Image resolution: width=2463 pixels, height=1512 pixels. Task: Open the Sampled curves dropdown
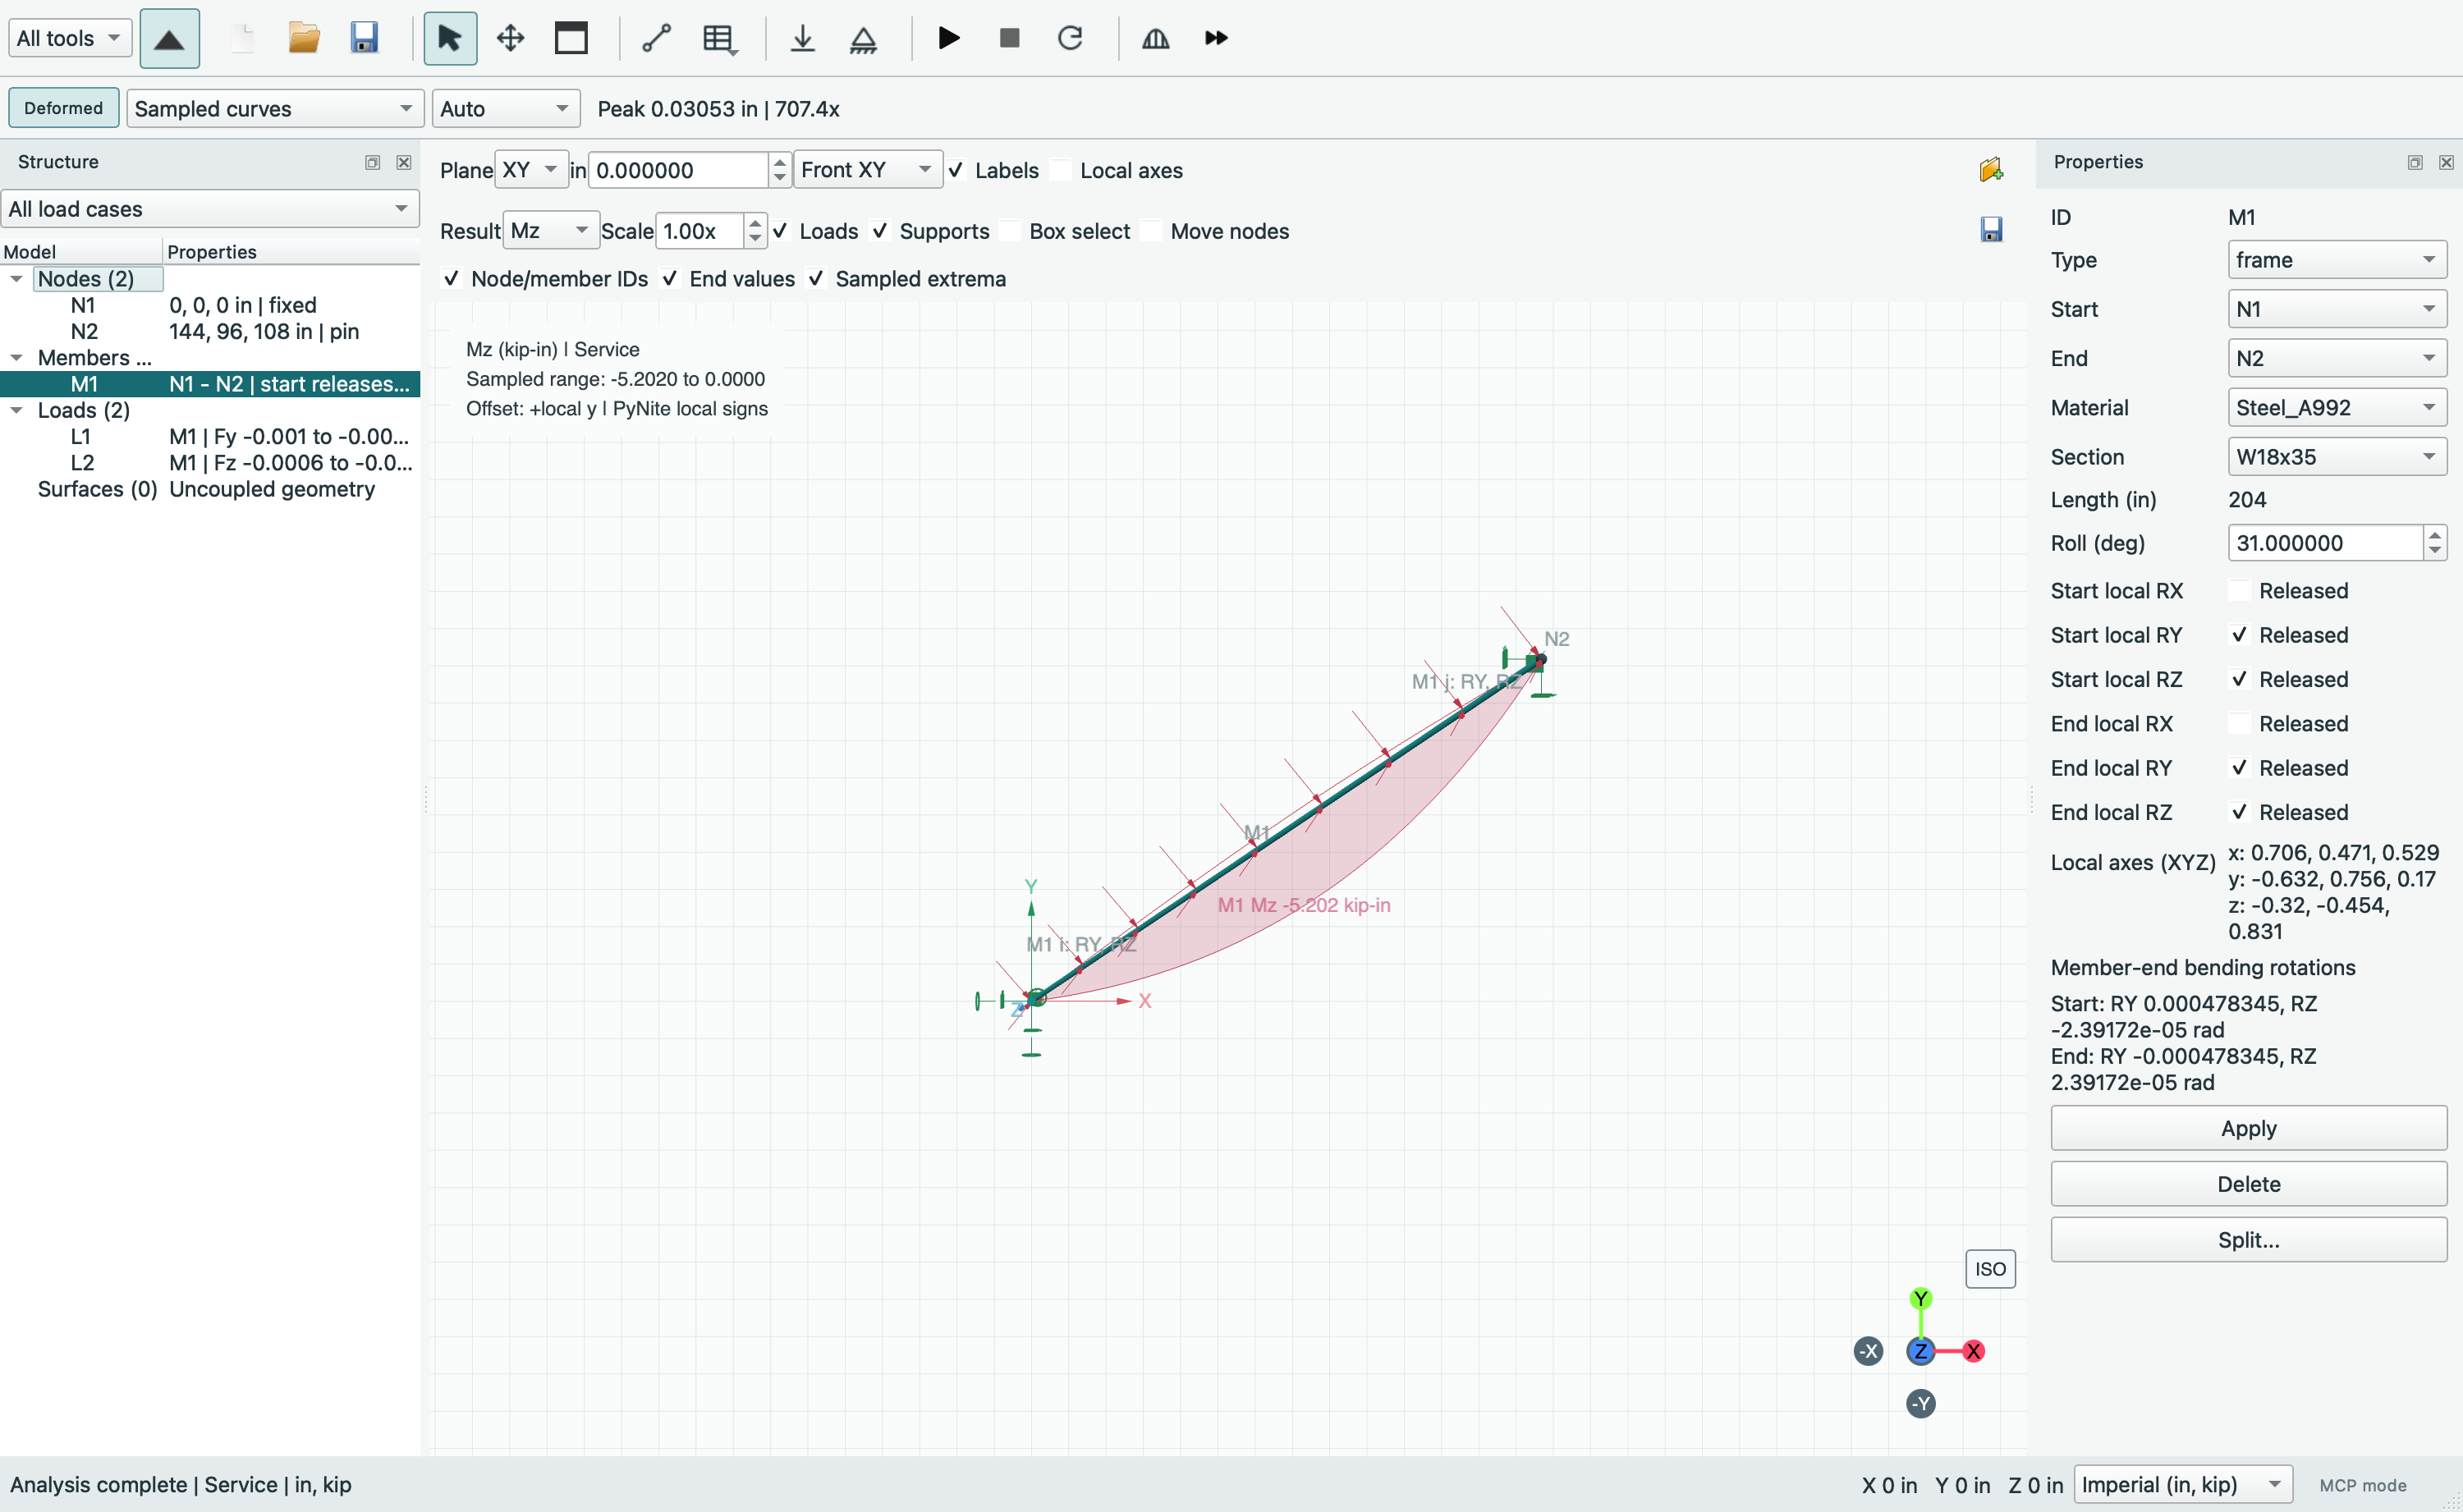tap(274, 108)
